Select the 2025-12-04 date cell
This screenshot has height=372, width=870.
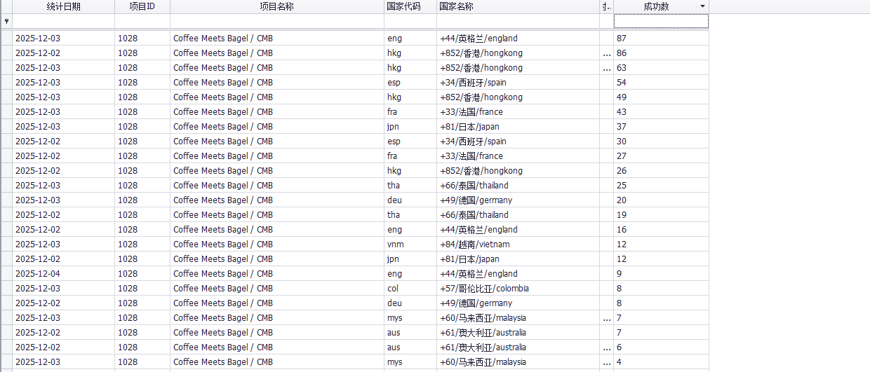click(x=63, y=274)
